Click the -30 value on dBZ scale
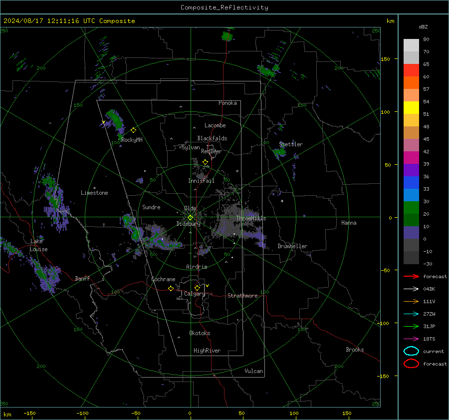449x420 pixels. (x=428, y=264)
